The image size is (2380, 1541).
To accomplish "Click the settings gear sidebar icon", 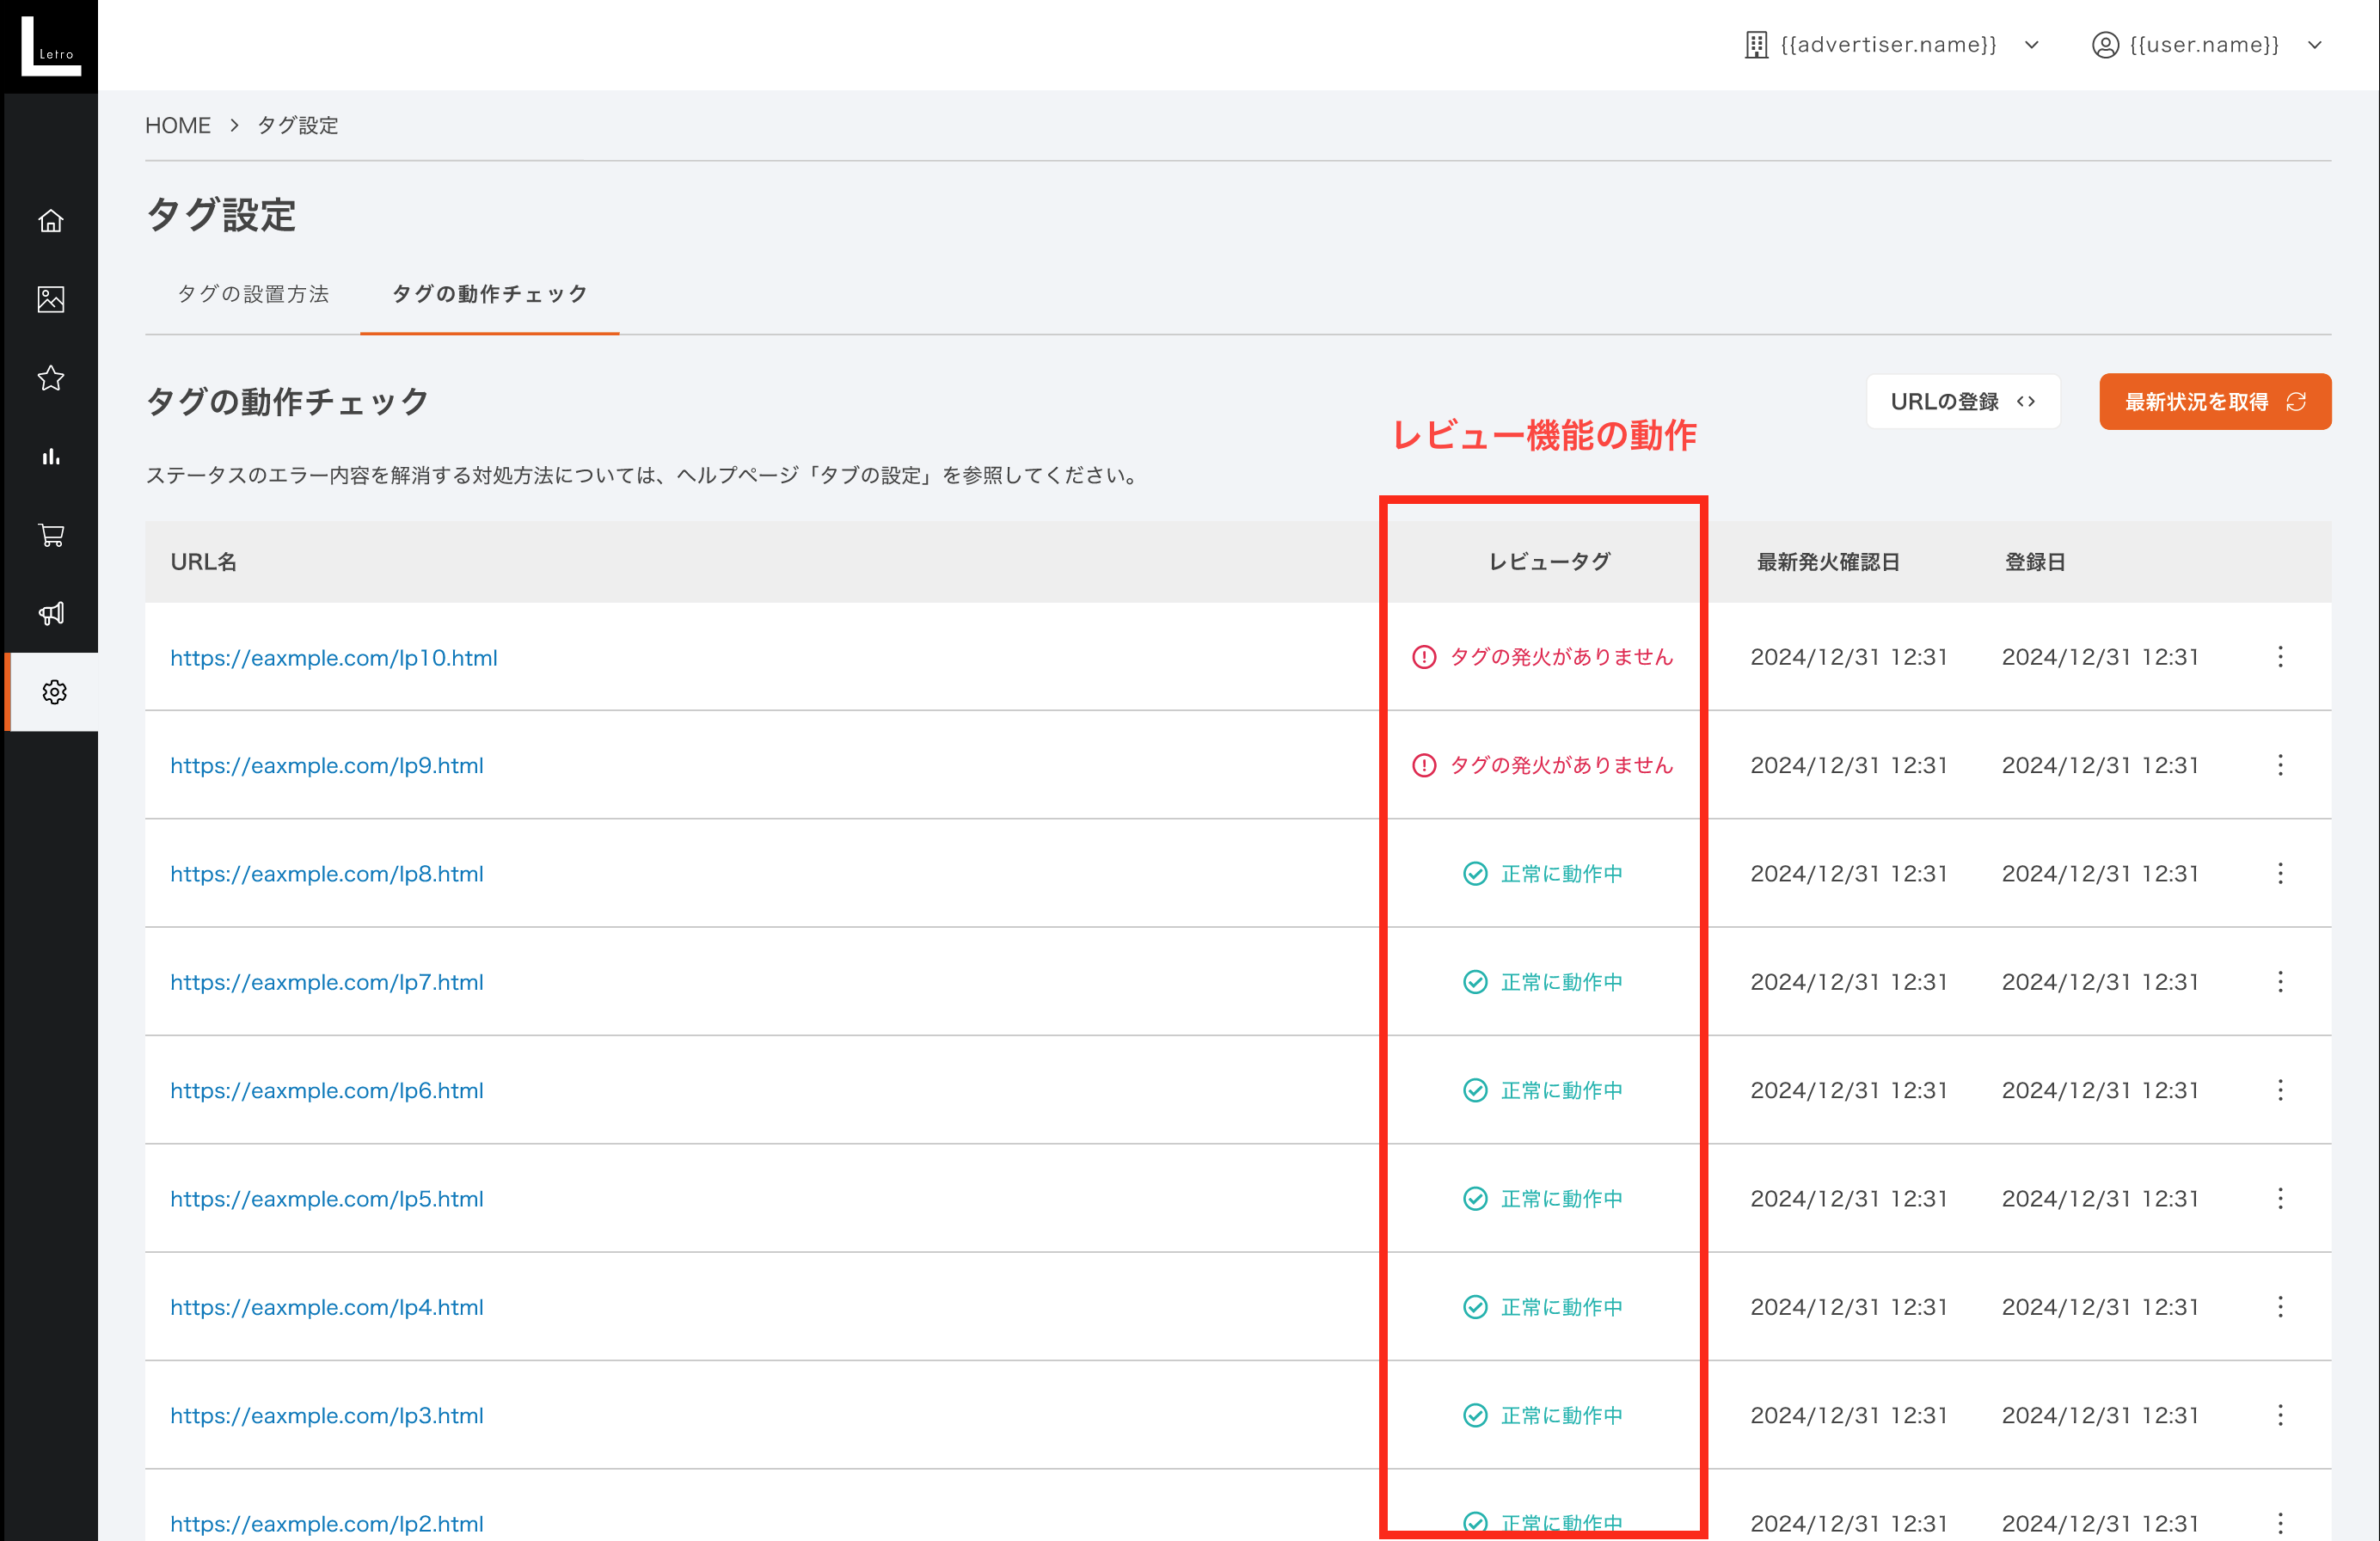I will click(54, 692).
